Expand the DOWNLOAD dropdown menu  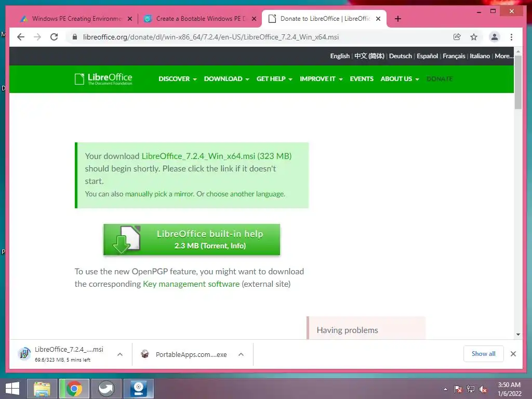(x=227, y=79)
